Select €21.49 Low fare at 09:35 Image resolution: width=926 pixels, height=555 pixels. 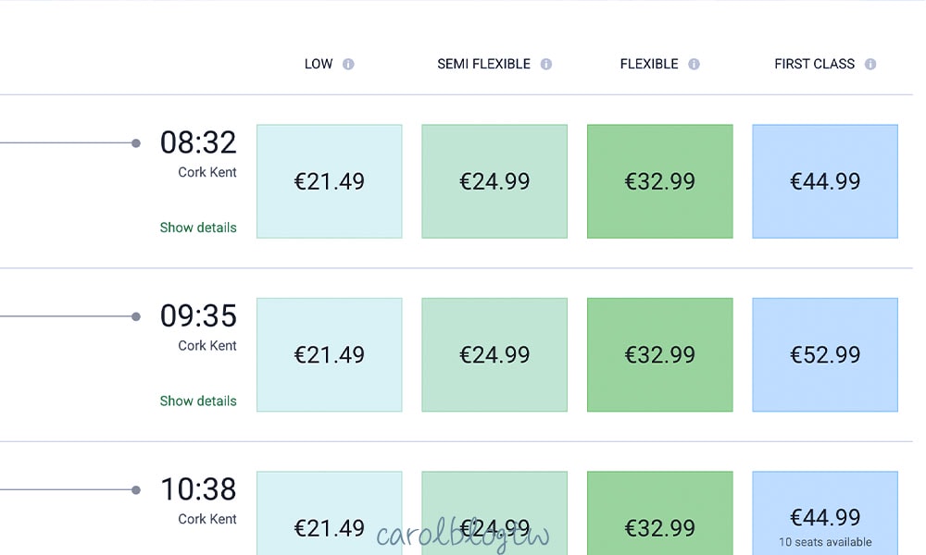click(x=330, y=354)
